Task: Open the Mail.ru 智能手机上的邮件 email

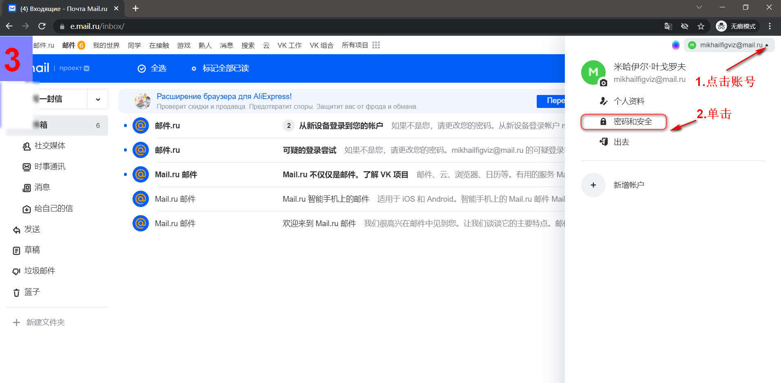Action: click(x=326, y=199)
